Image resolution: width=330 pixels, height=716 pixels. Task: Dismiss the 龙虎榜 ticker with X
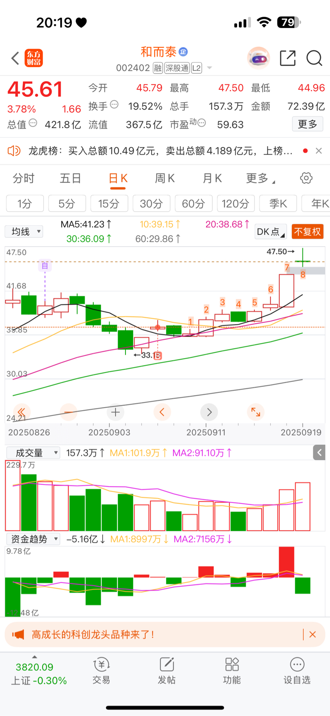318,151
